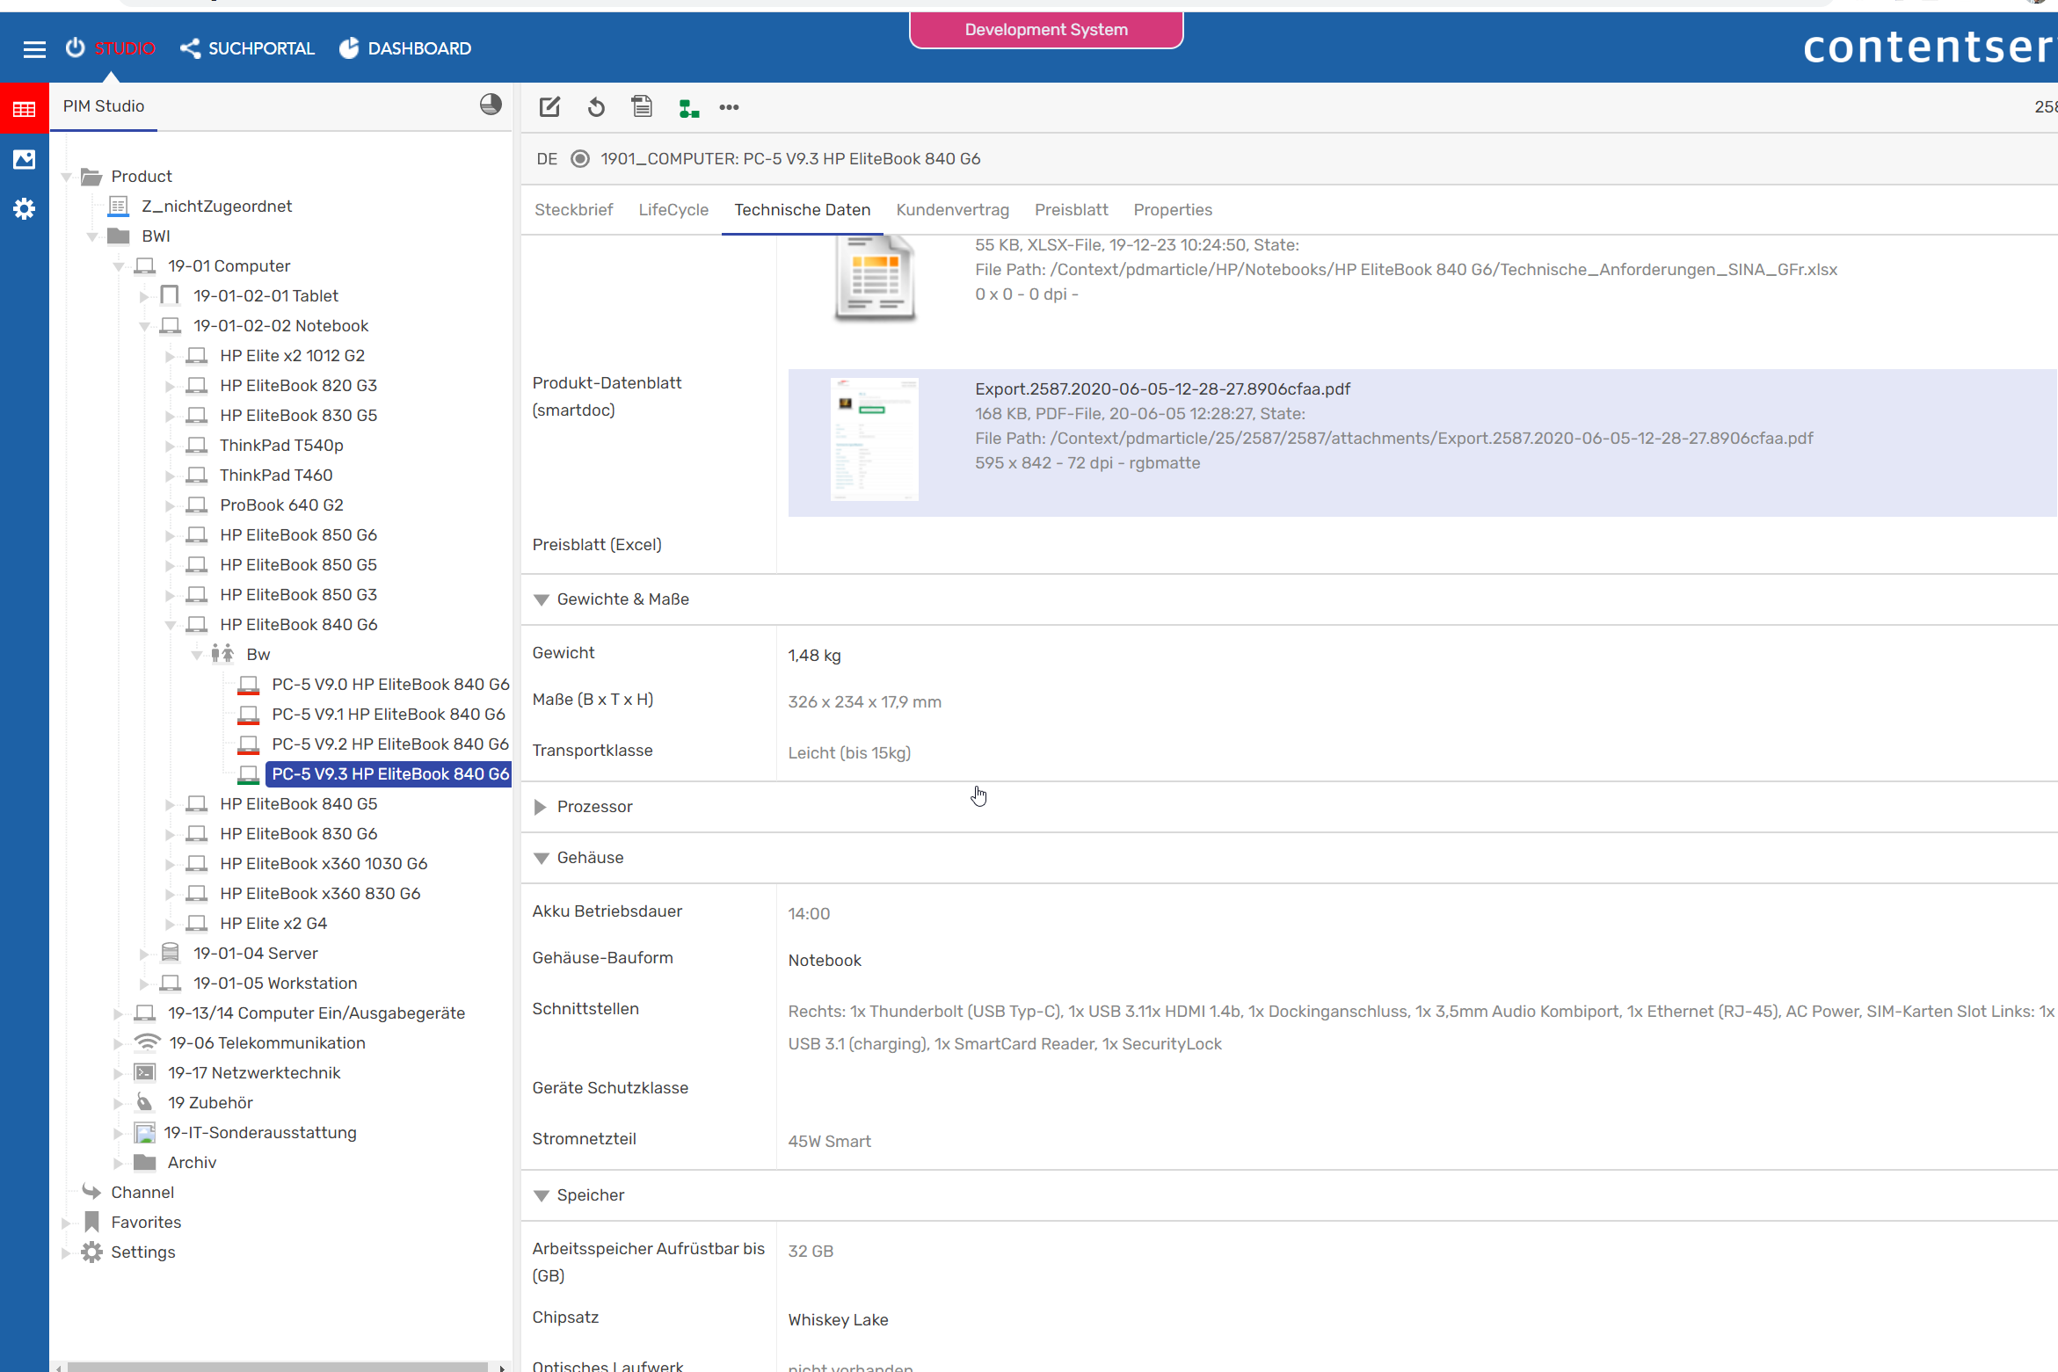Open the Preisblatt tab
Screen dimensions: 2058x1372
[x=1071, y=210]
